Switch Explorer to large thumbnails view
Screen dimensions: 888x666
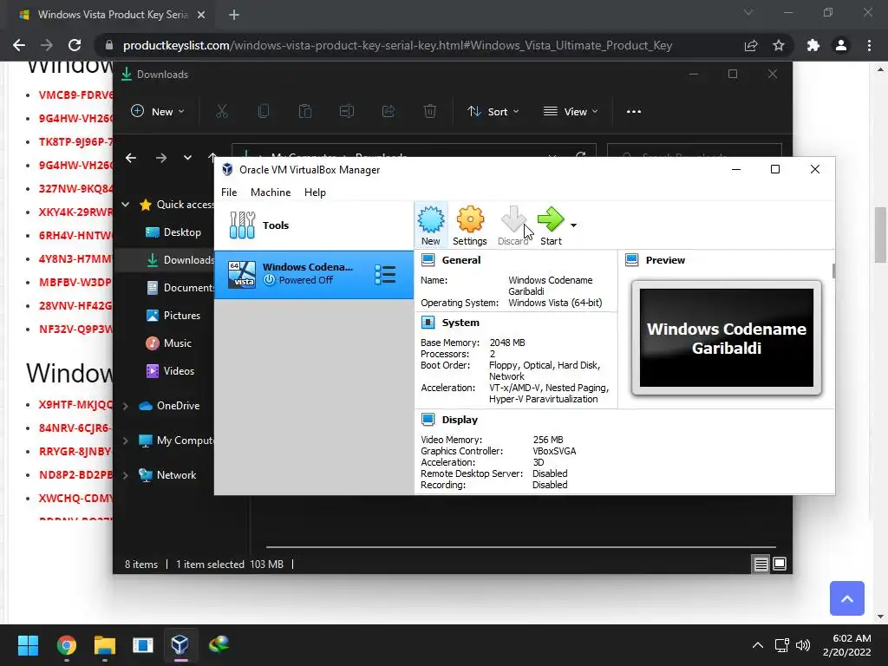780,564
